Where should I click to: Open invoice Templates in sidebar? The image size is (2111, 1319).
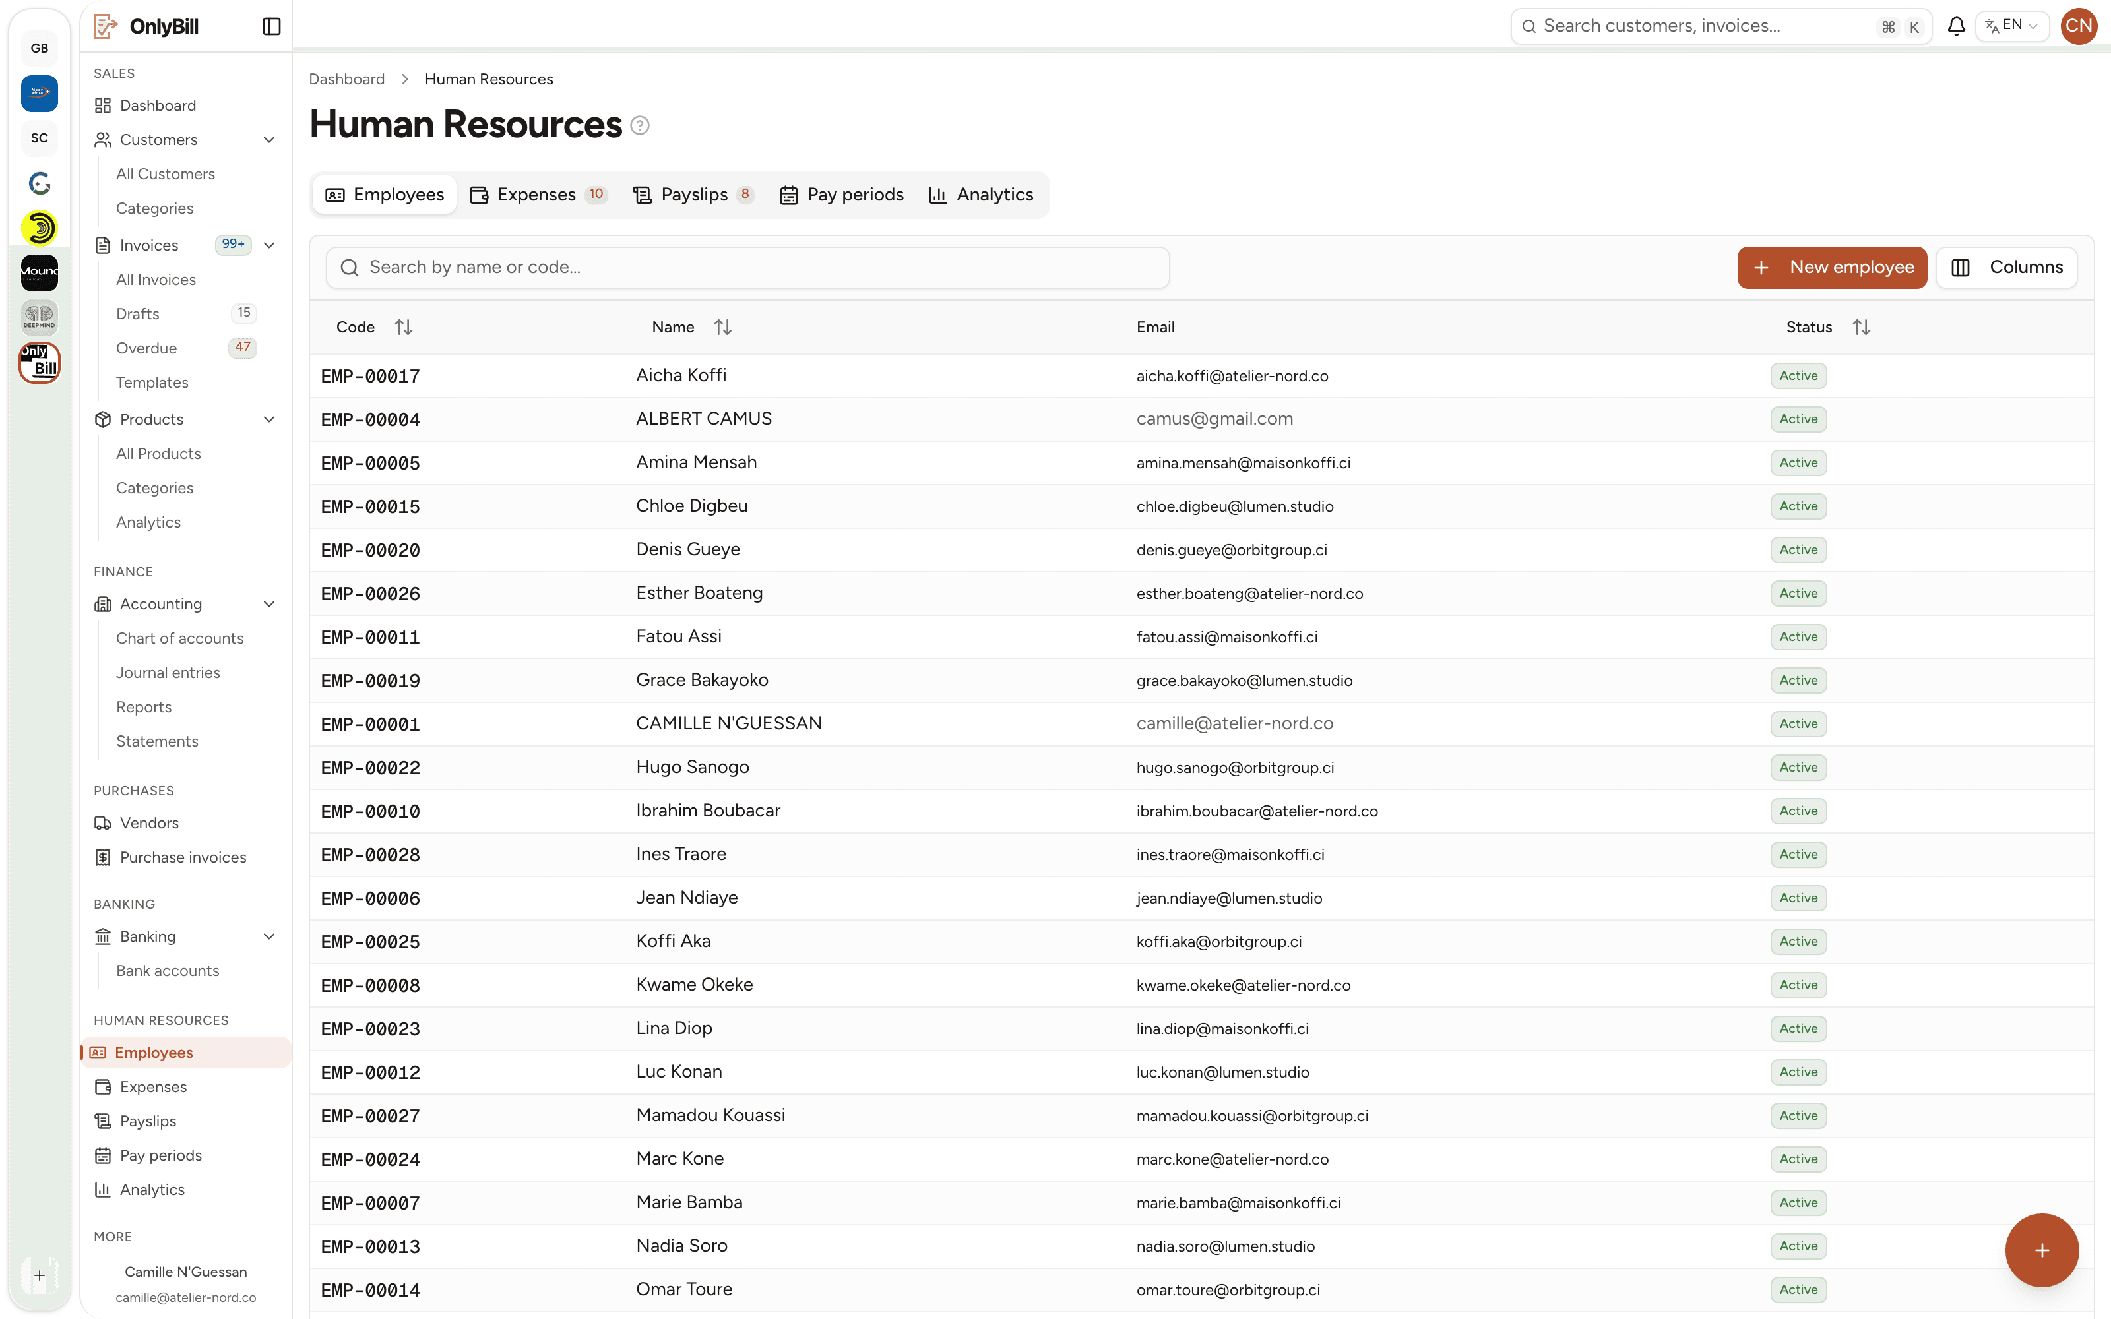(152, 383)
